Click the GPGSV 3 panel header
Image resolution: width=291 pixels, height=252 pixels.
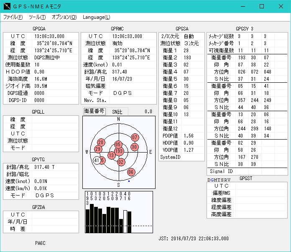coord(245,28)
